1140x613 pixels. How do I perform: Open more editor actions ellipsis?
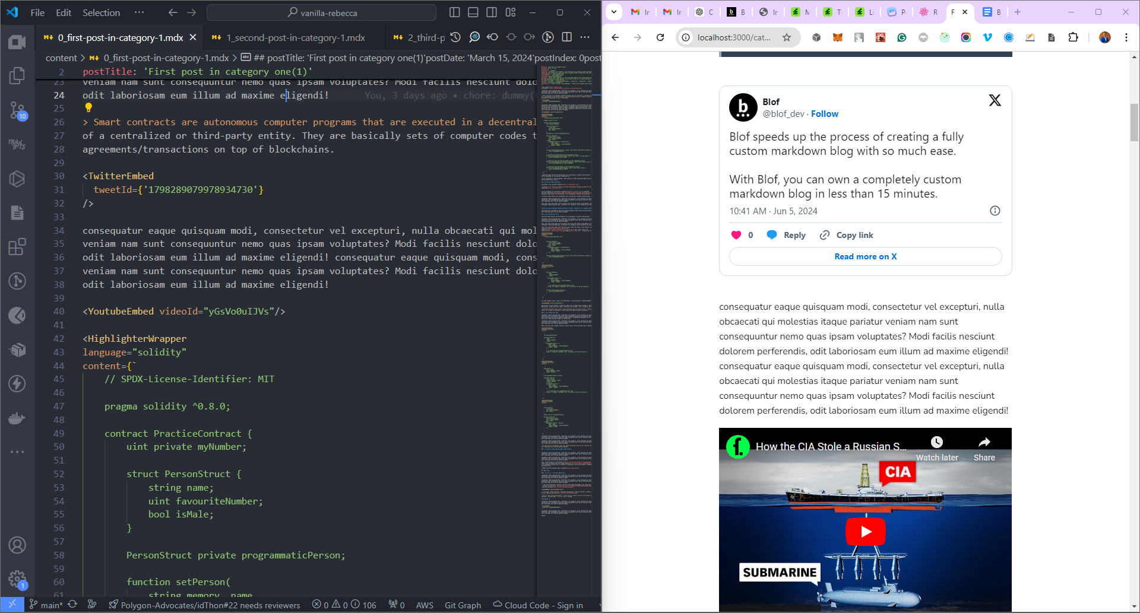(x=585, y=37)
